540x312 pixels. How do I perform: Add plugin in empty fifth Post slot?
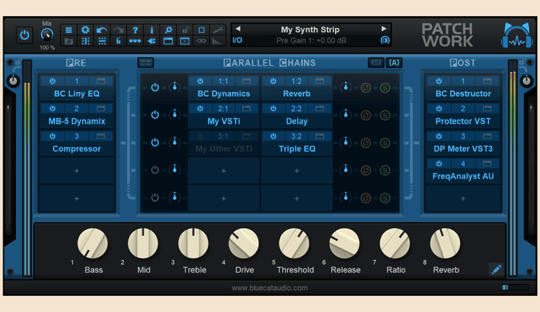pos(463,199)
